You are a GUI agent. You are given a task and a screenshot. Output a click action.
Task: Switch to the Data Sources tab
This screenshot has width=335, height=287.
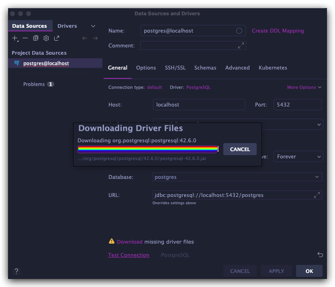click(x=30, y=26)
